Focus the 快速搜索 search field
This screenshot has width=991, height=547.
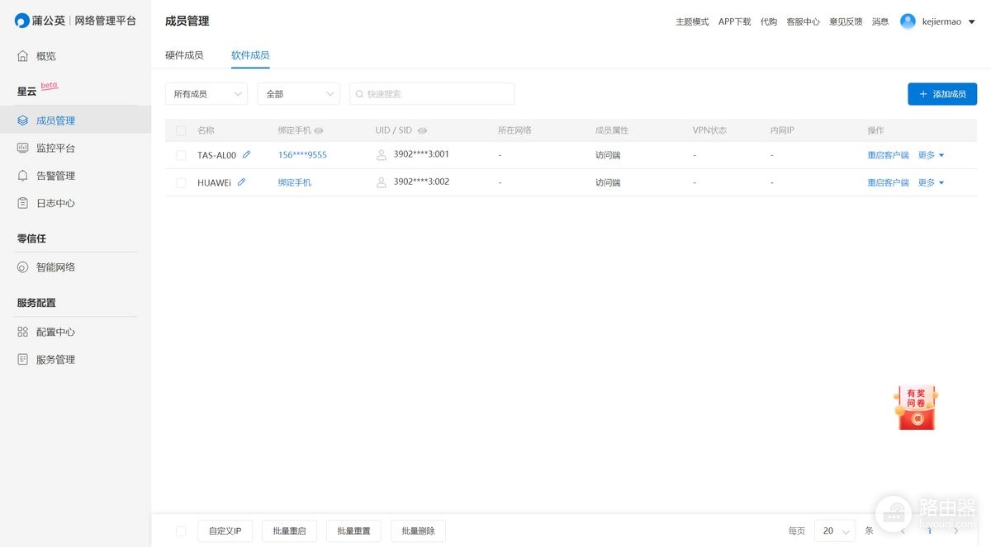pos(432,94)
